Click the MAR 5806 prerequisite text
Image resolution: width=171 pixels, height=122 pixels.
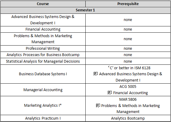click(128, 100)
